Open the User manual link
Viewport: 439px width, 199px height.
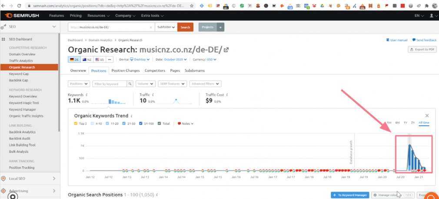pos(397,40)
